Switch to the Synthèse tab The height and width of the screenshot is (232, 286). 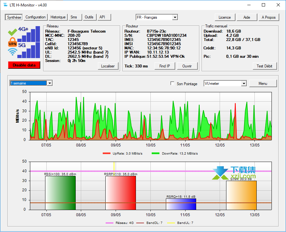click(14, 17)
